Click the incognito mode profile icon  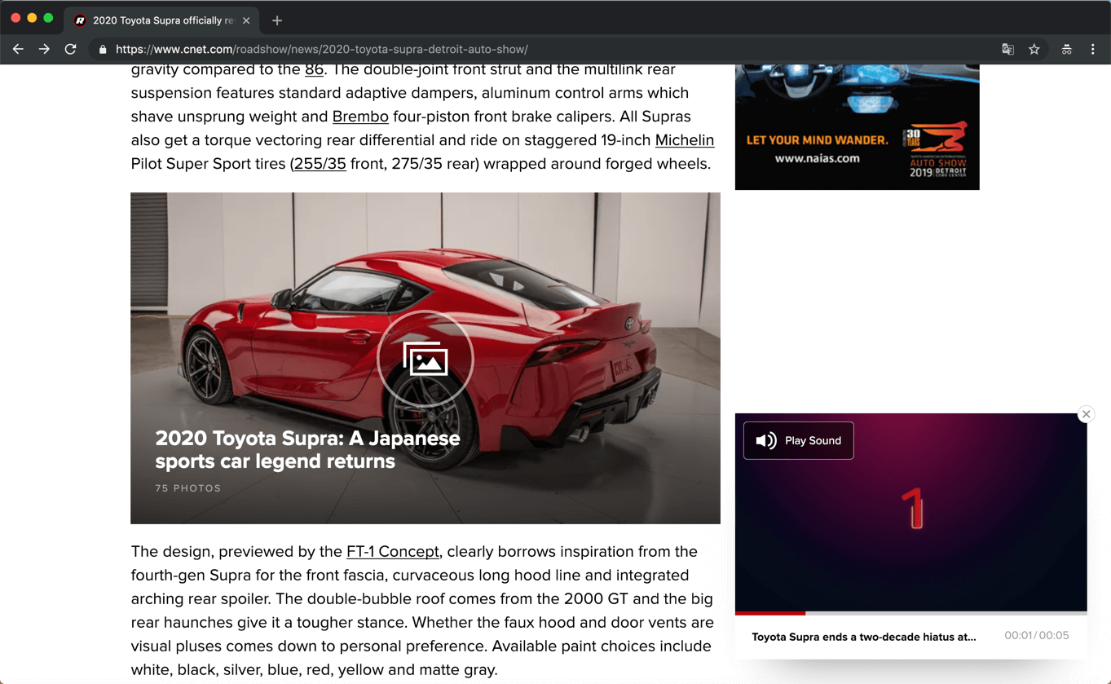click(x=1066, y=49)
